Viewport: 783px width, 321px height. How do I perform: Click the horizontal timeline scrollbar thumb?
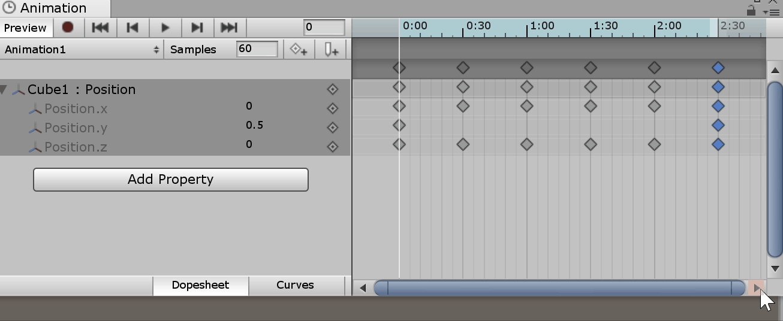(x=559, y=288)
